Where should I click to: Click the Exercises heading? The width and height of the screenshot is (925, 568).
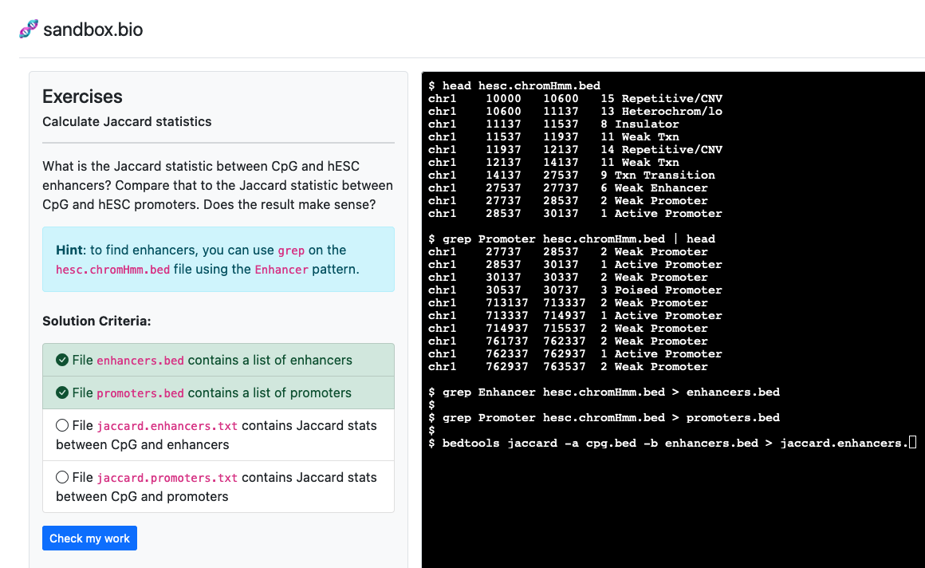82,97
